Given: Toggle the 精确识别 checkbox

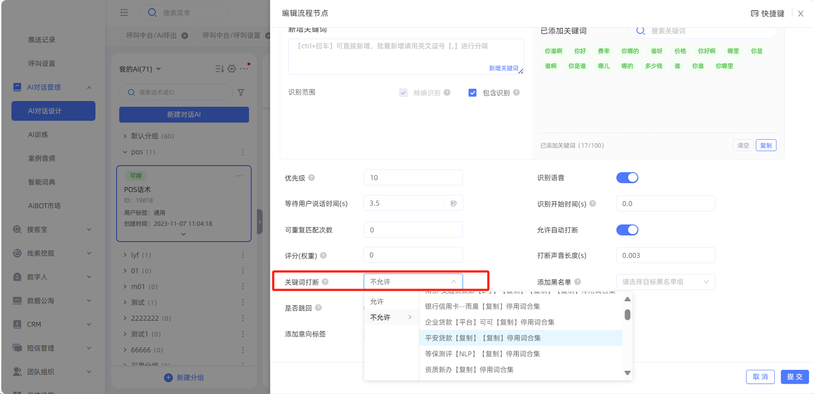Looking at the screenshot, I should 403,93.
